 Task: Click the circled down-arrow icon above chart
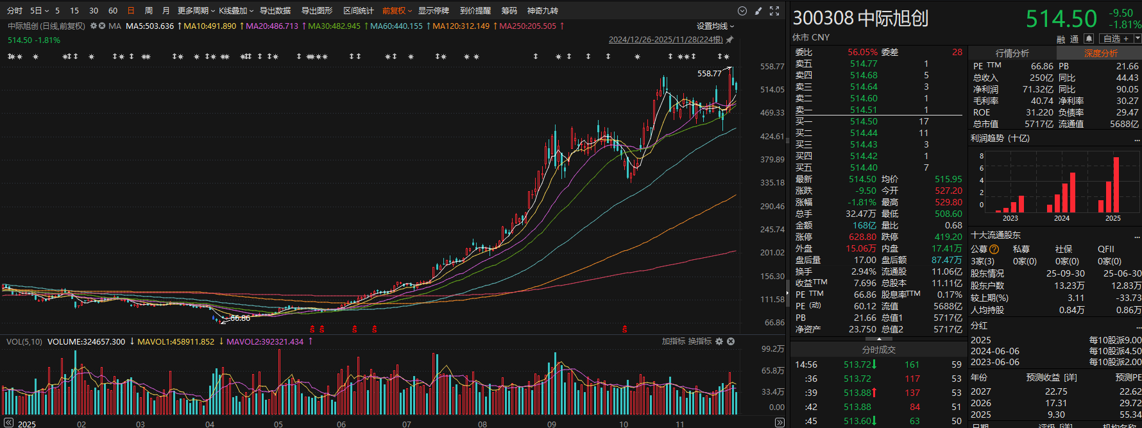(x=742, y=11)
